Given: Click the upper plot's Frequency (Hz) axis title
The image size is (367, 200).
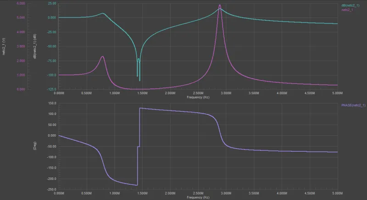Looking at the screenshot, I should pyautogui.click(x=198, y=97).
